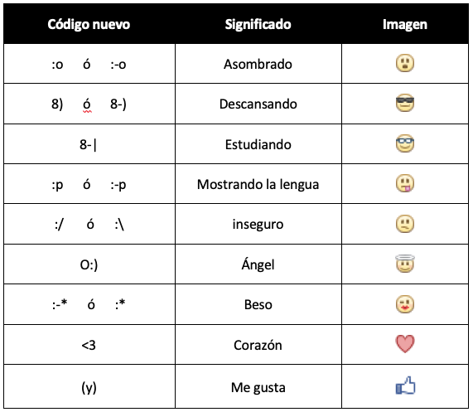This screenshot has width=473, height=412.
Task: Click the O:) angel code text
Action: 89,264
